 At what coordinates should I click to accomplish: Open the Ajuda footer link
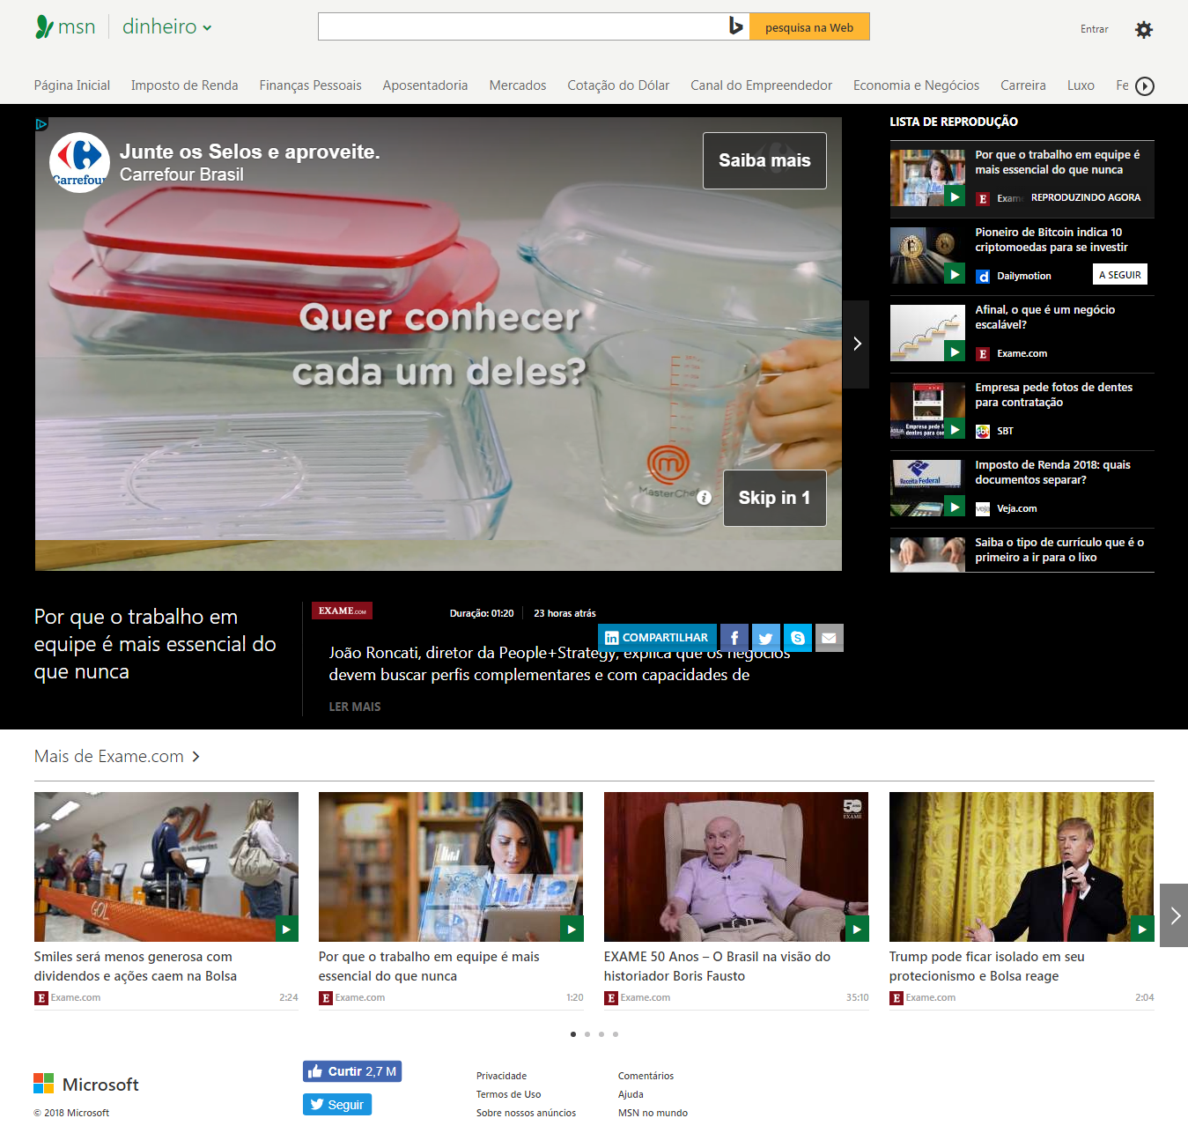[x=631, y=1094]
